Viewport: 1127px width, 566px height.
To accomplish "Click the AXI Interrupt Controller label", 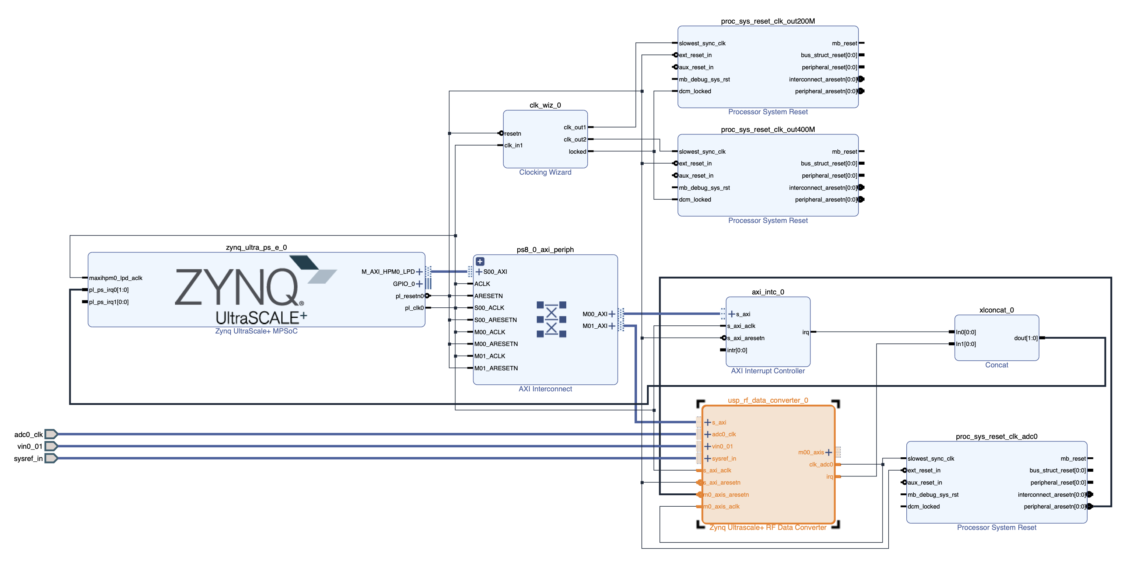I will pyautogui.click(x=768, y=371).
